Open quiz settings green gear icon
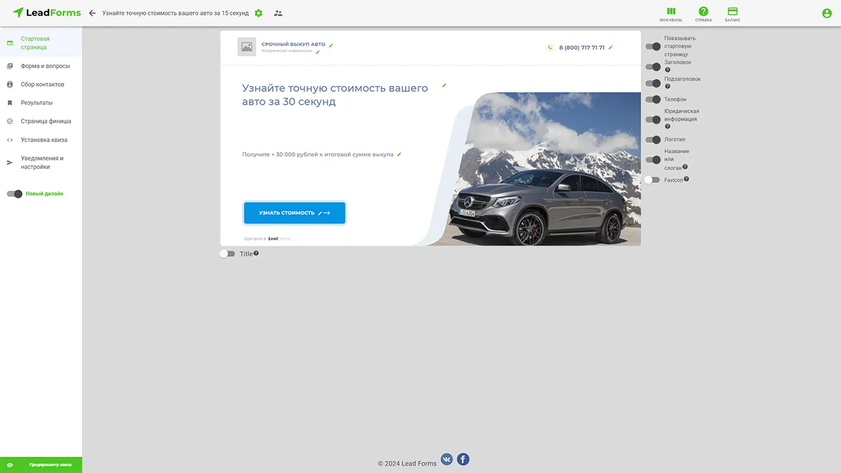 click(x=259, y=13)
